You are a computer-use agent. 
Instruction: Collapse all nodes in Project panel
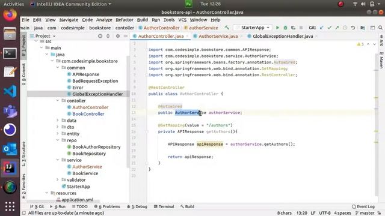point(108,36)
